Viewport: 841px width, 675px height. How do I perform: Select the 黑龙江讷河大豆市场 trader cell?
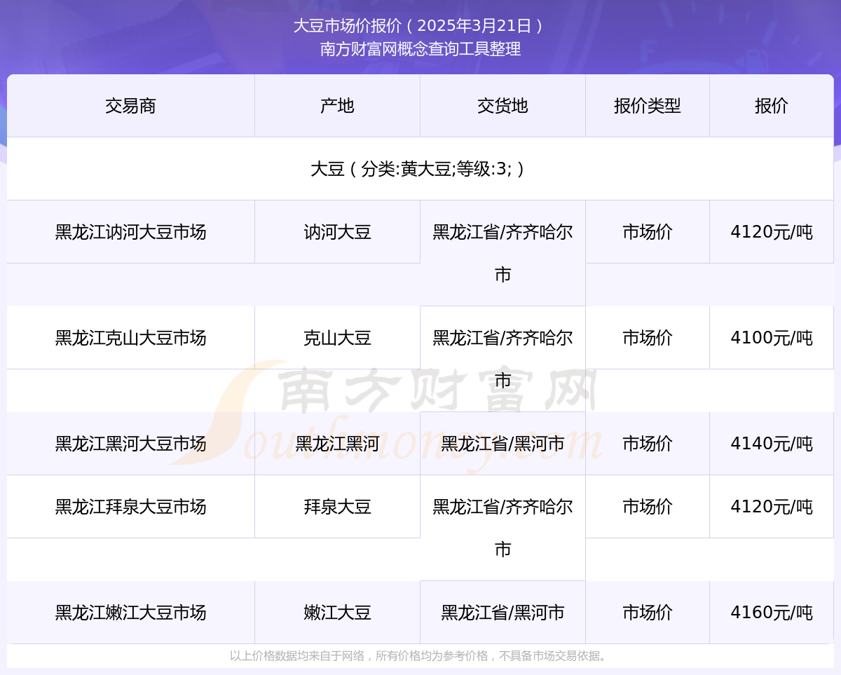[131, 232]
